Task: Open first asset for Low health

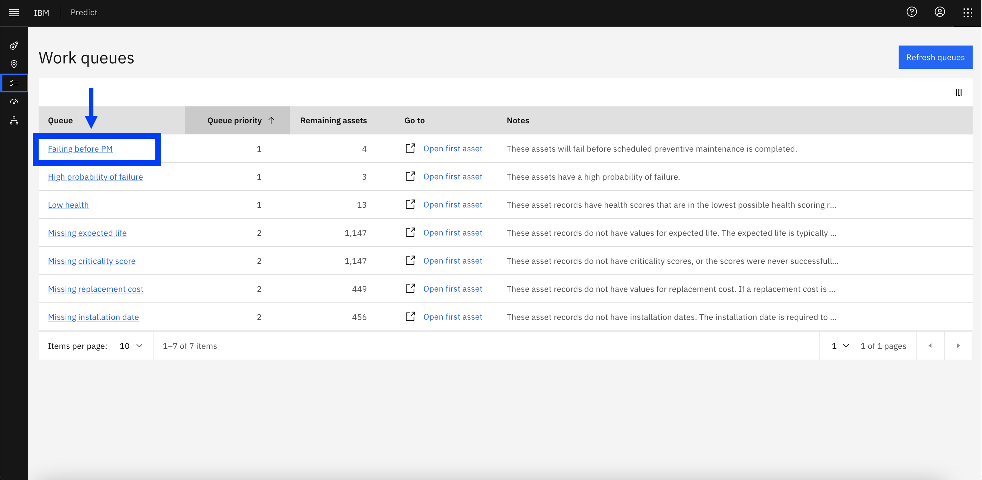Action: tap(452, 205)
